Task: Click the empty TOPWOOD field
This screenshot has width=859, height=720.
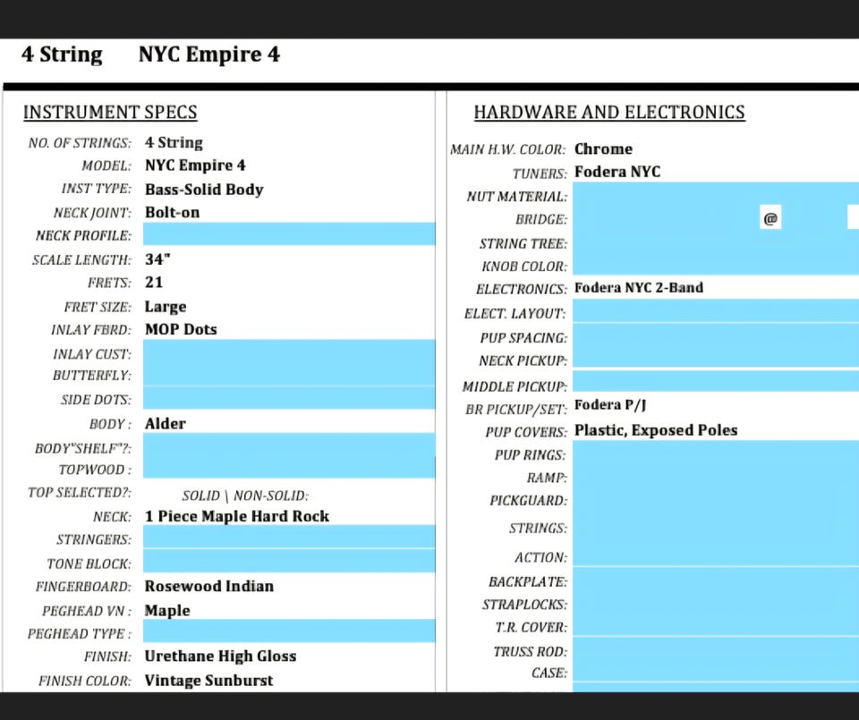Action: tap(289, 468)
